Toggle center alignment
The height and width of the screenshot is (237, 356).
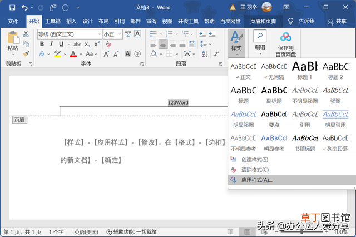coord(163,44)
